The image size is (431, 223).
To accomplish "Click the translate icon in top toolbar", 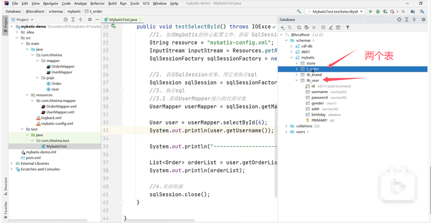I will pos(422,11).
